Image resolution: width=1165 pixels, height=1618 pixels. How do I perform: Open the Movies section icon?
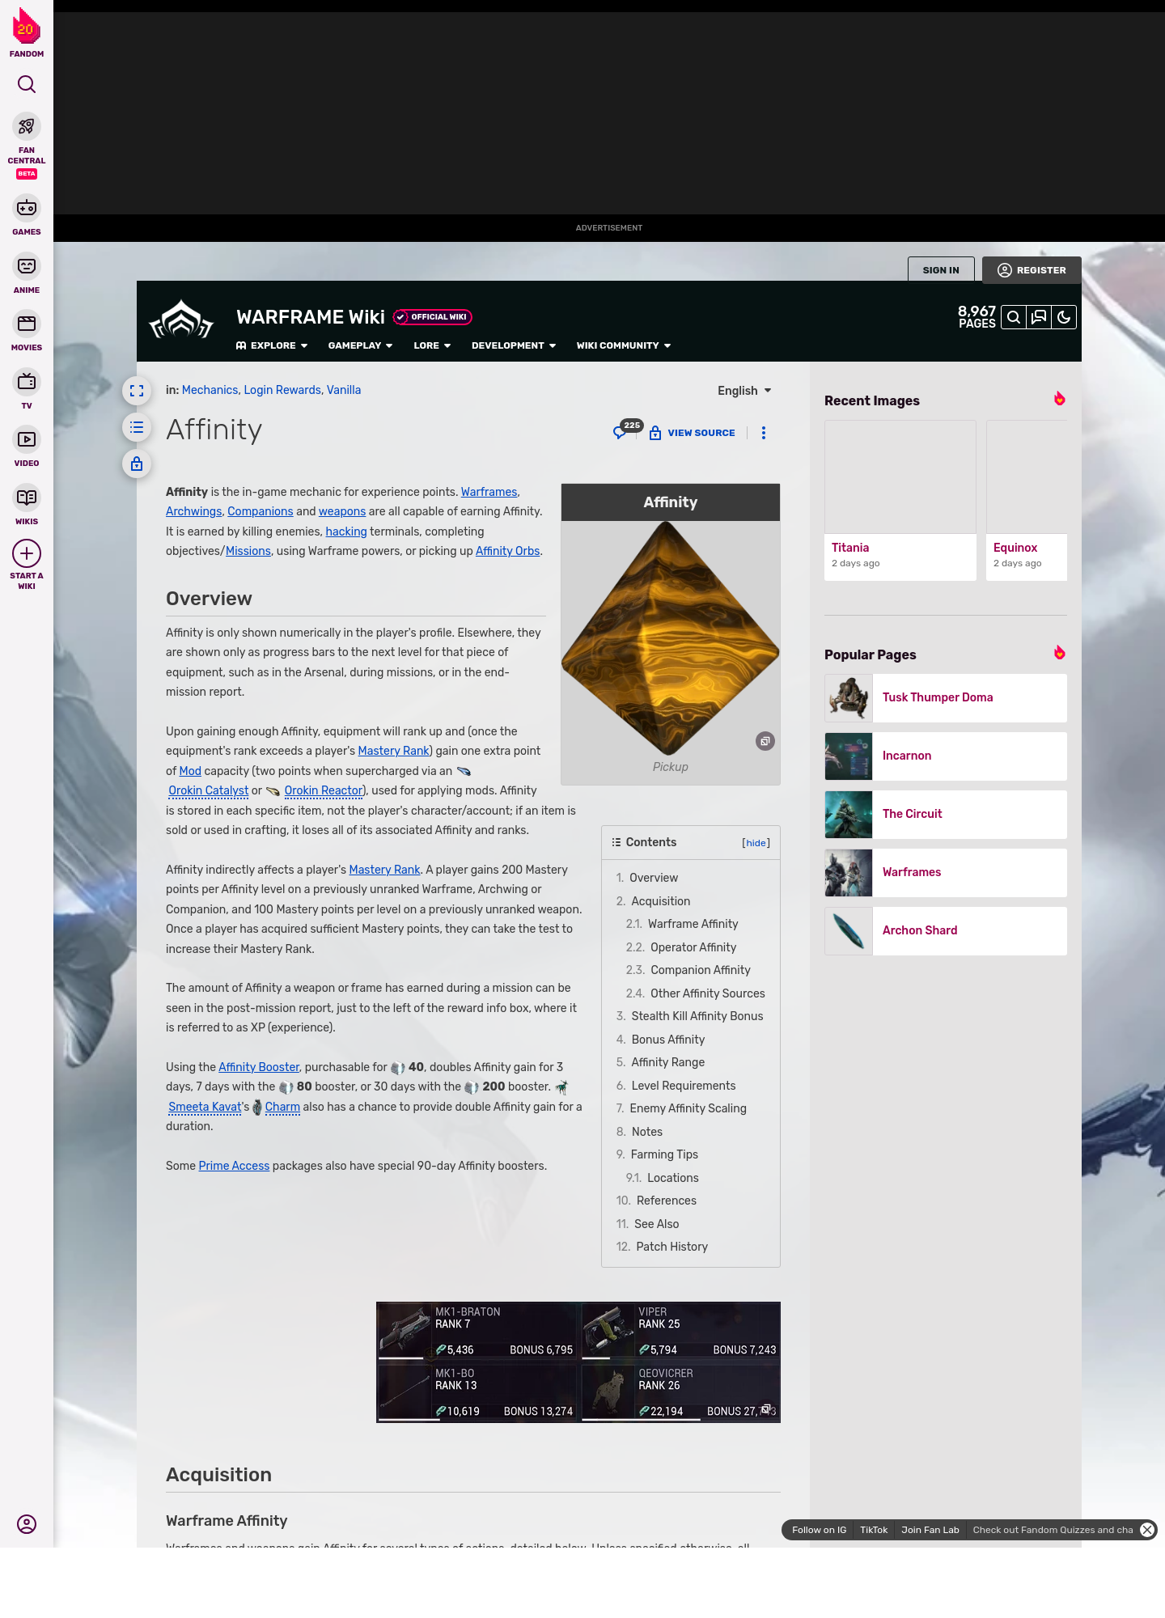(27, 324)
